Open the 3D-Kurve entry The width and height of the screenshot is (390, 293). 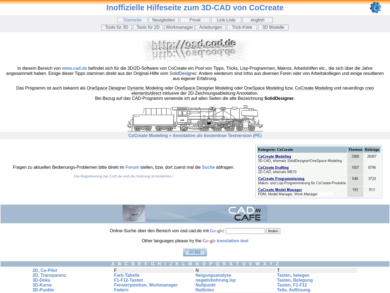pyautogui.click(x=42, y=285)
